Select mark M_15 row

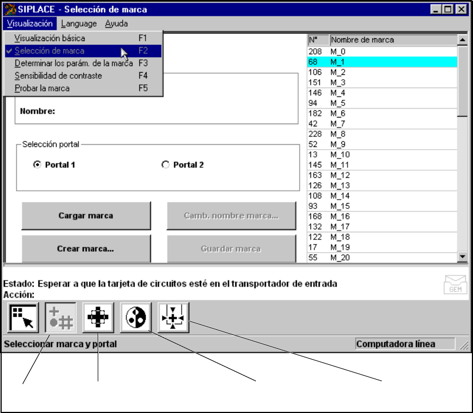coord(382,206)
